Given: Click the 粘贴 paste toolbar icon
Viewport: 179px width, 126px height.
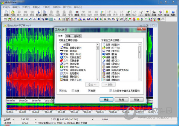Looking at the screenshot, I should tap(51, 13).
